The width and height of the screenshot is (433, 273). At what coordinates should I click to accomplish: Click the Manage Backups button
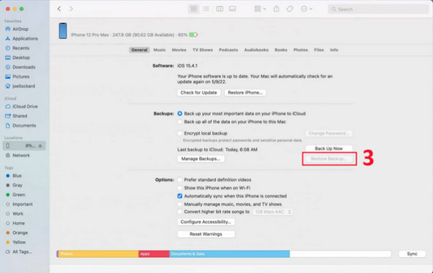[201, 159]
